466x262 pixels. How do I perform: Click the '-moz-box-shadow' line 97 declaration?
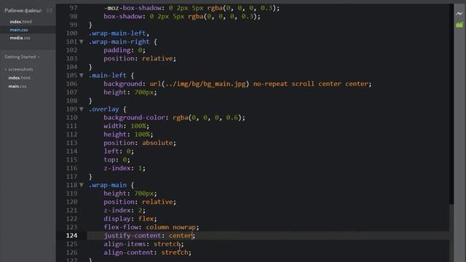[x=191, y=8]
